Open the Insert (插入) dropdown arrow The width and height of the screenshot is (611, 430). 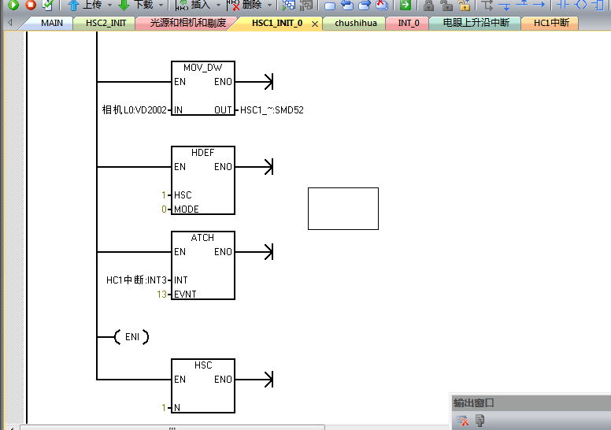(217, 5)
